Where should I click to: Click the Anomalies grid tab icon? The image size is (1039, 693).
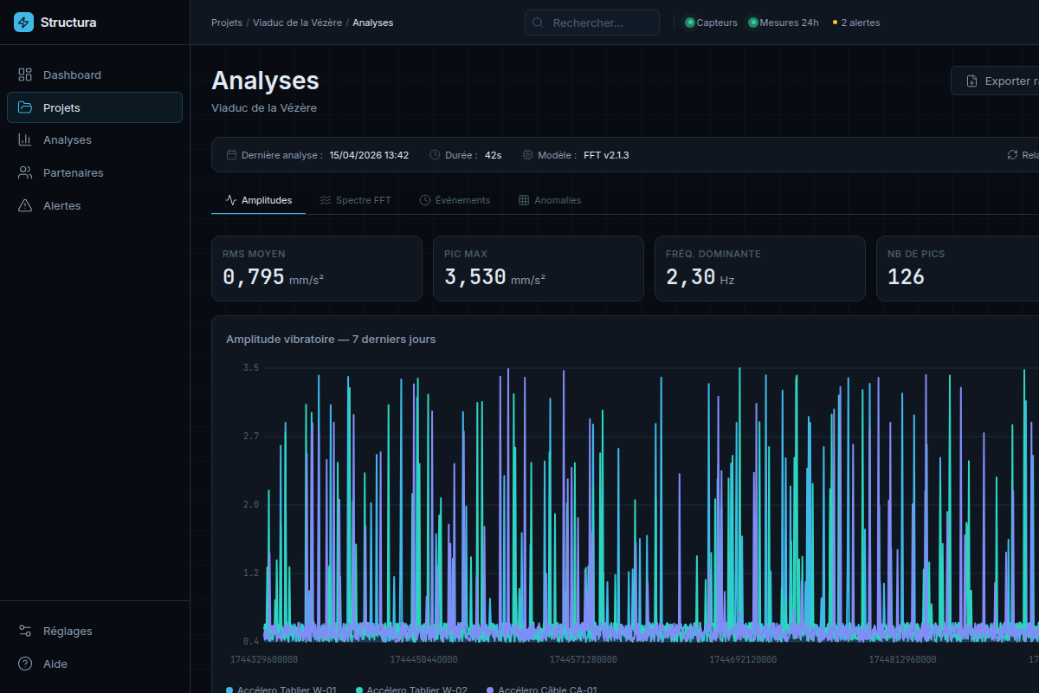point(524,200)
